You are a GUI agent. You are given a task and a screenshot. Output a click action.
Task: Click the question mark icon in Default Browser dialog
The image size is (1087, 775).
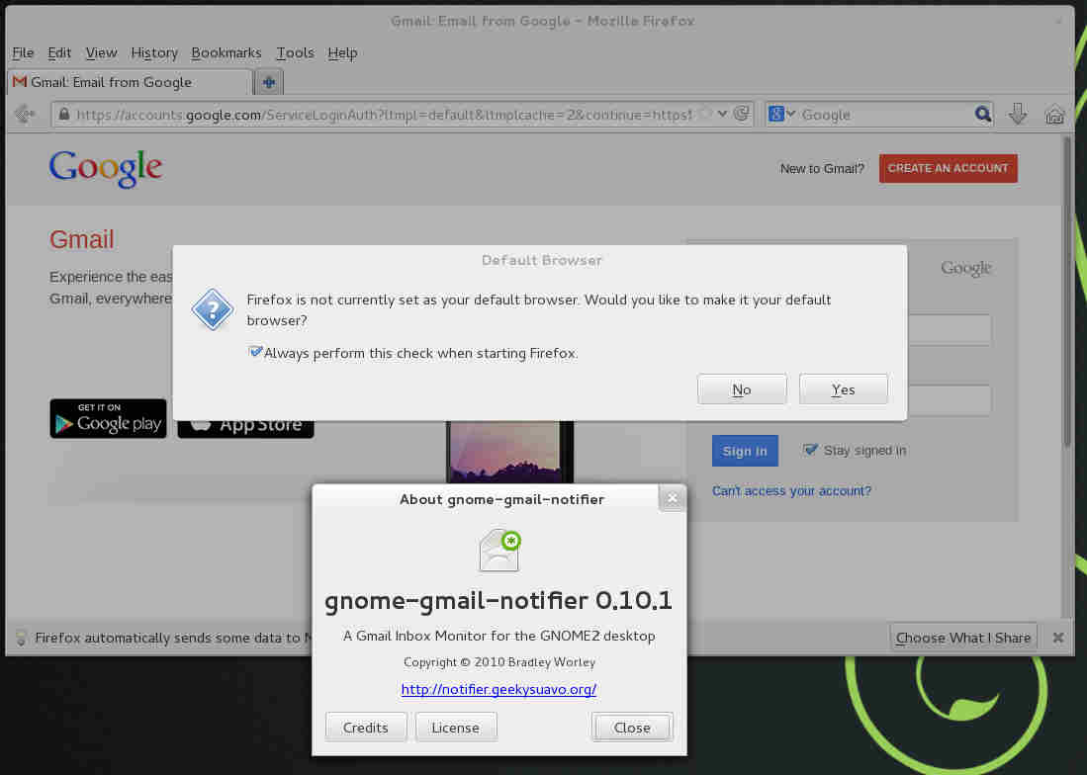tap(212, 308)
